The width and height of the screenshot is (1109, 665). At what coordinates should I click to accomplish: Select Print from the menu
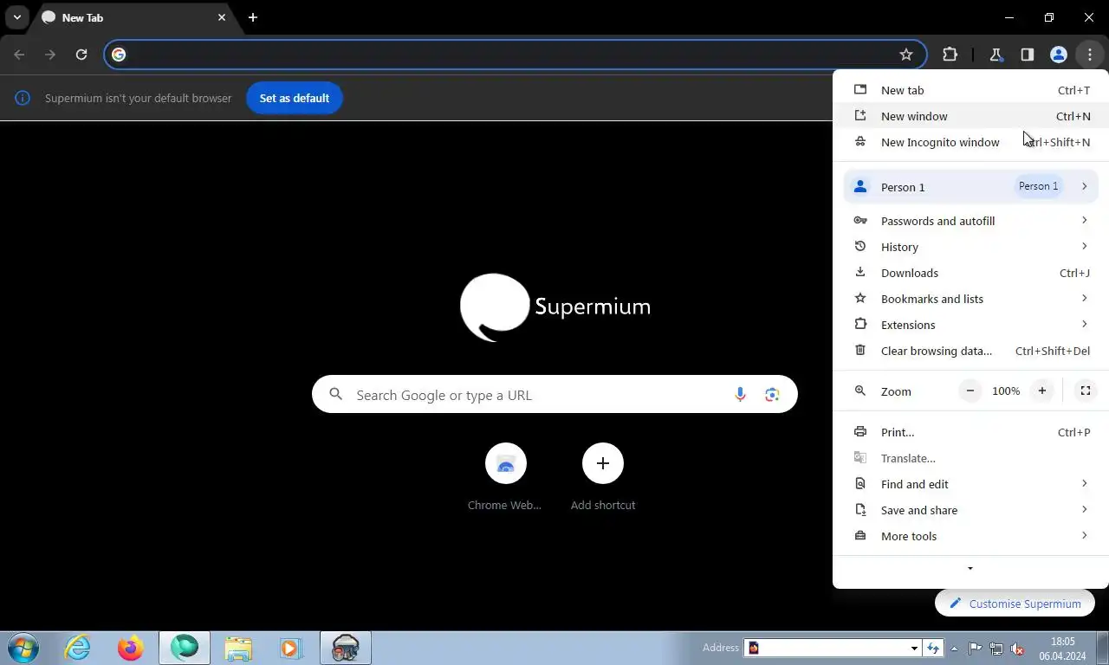point(970,432)
